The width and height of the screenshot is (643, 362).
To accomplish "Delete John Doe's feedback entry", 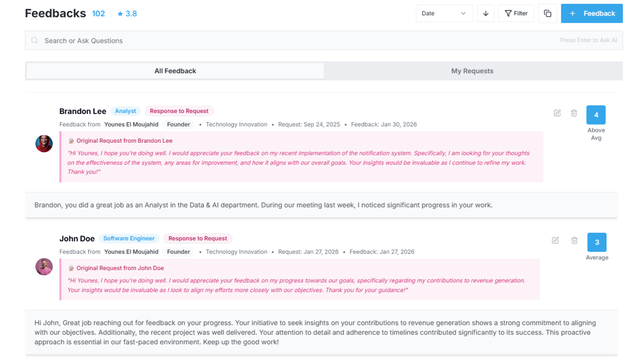I will pos(574,240).
